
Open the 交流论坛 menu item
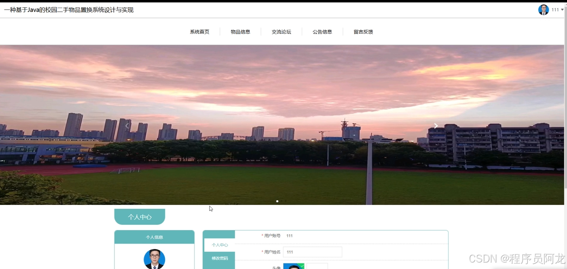[x=281, y=32]
